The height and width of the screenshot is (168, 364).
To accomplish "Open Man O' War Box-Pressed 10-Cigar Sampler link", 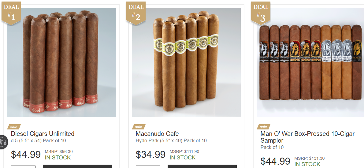I will [308, 137].
